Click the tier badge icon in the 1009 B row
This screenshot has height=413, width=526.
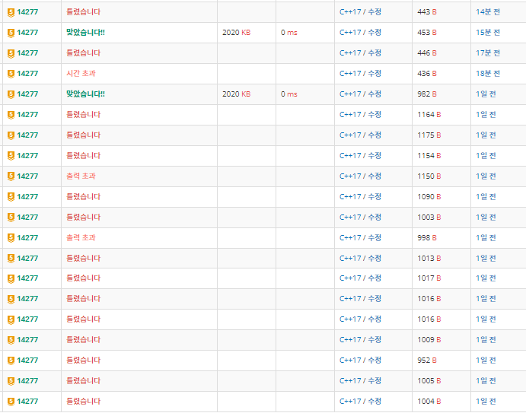tap(11, 340)
